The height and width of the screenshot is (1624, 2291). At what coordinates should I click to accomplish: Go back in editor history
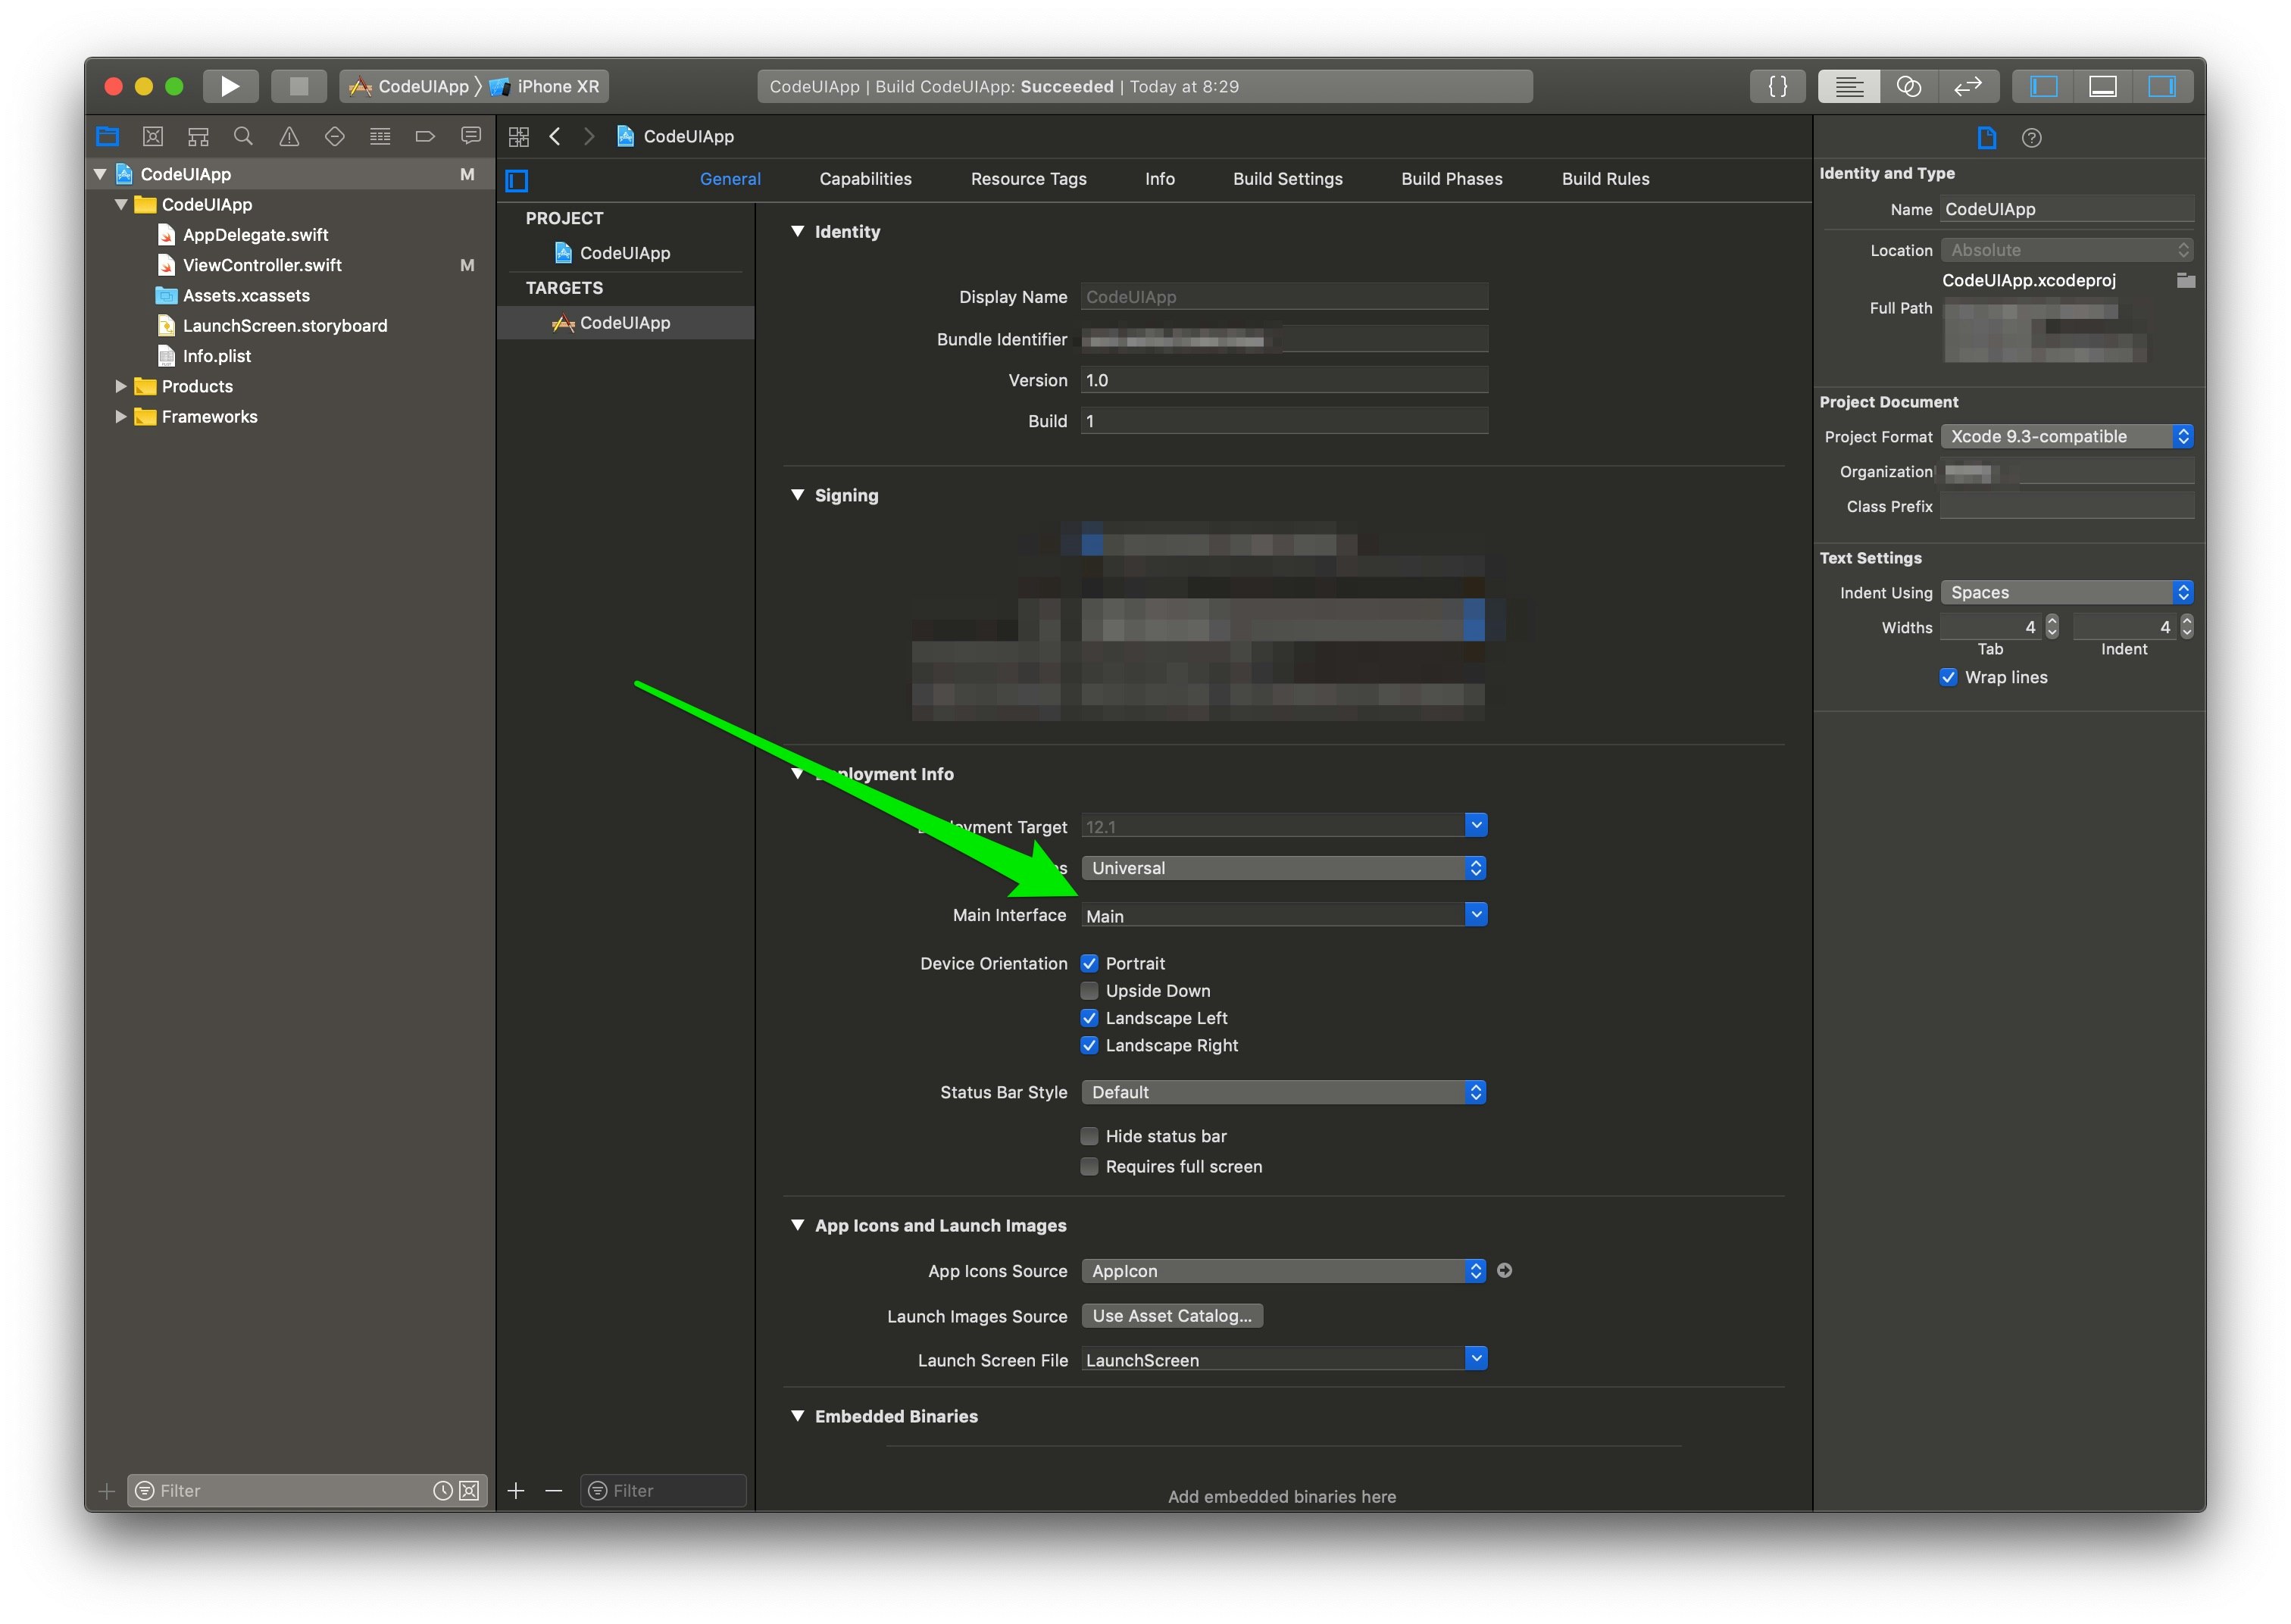tap(555, 137)
